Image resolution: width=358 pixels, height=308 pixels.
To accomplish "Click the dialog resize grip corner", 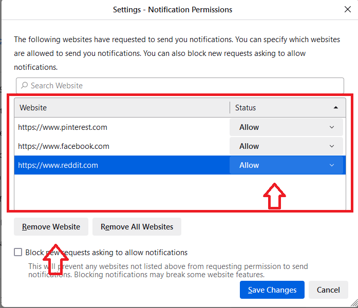I will [354, 303].
